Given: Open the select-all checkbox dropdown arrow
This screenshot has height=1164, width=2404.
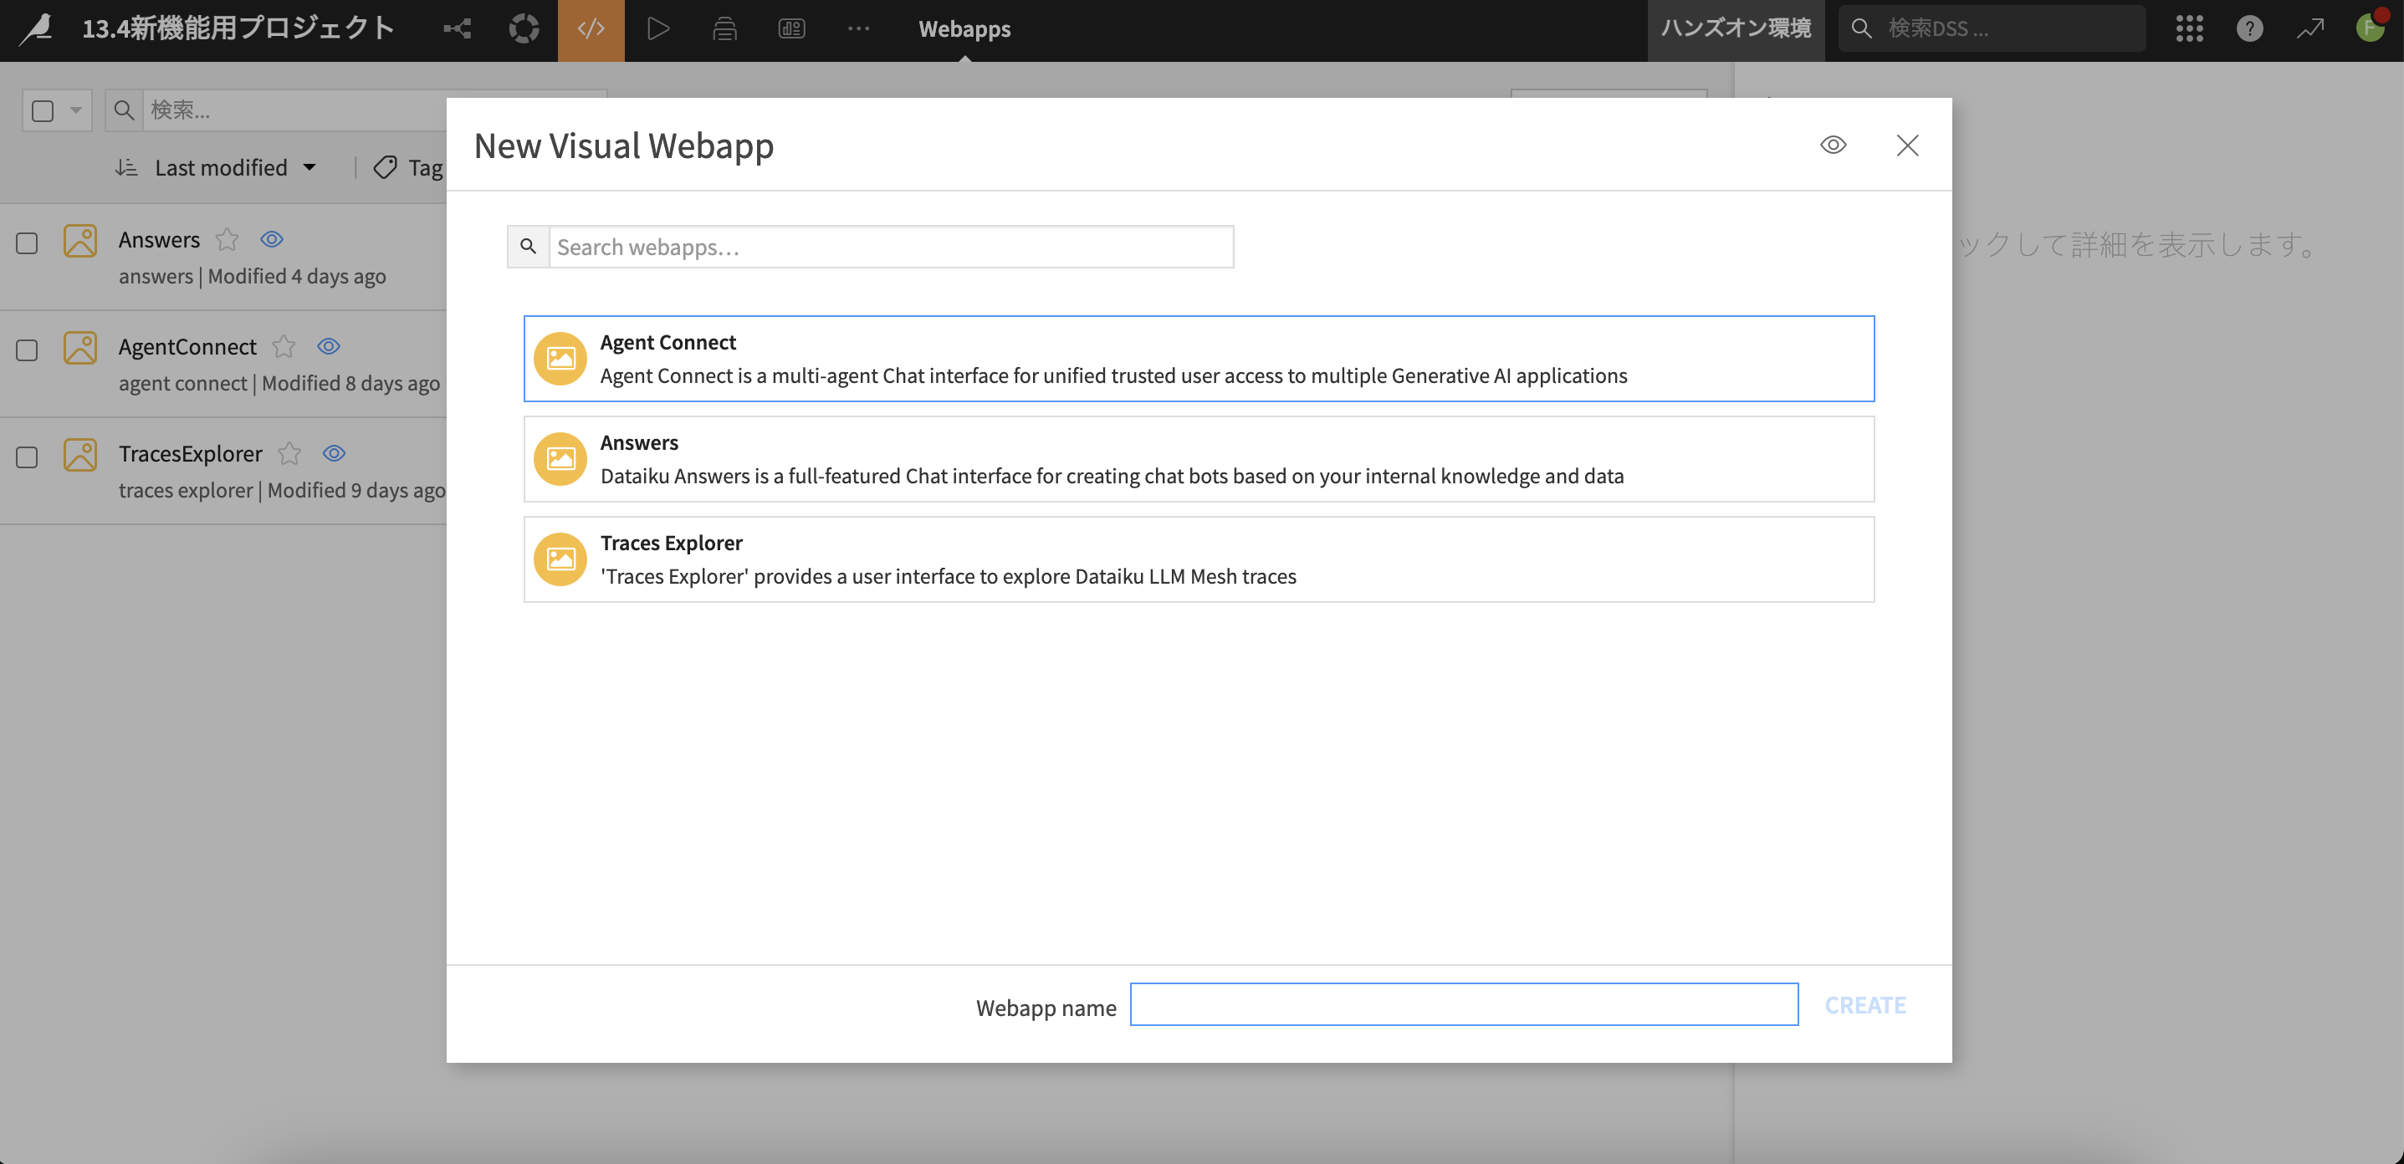Looking at the screenshot, I should pos(75,111).
